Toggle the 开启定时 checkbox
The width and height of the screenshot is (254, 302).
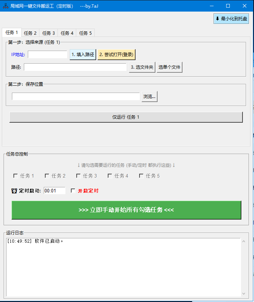73,191
